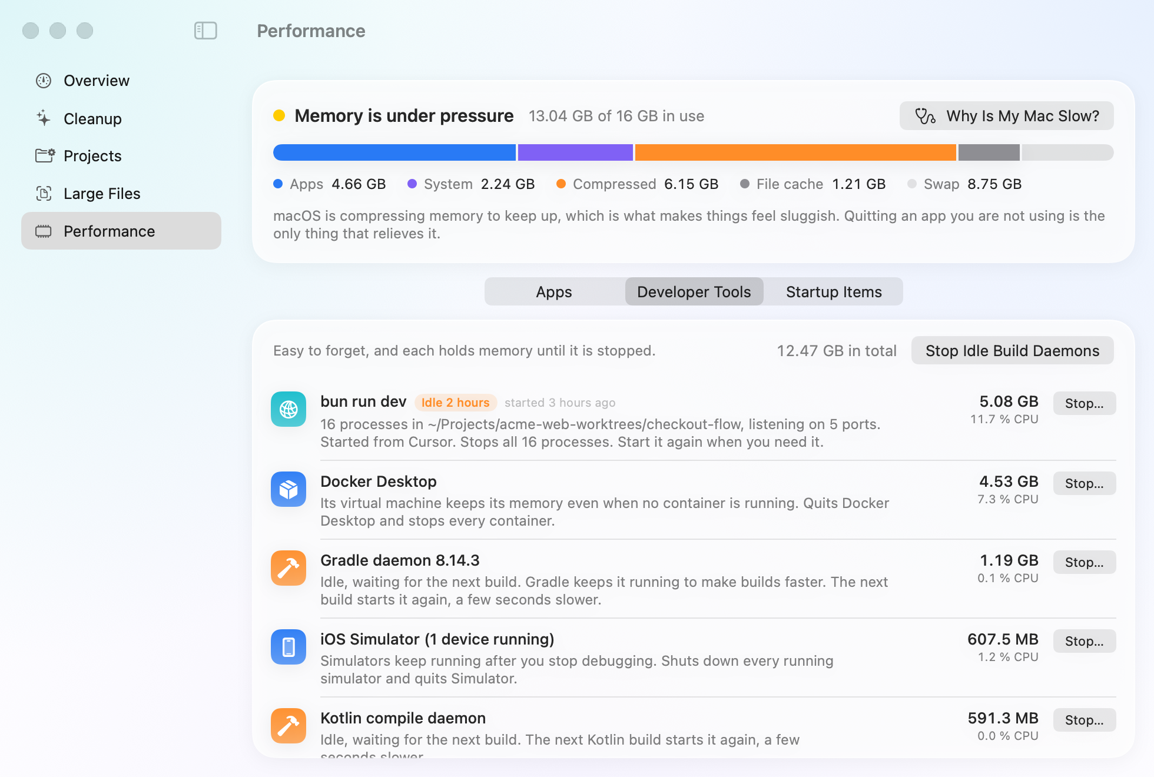Toggle the sidebar panel icon
The height and width of the screenshot is (777, 1154).
[x=205, y=31]
